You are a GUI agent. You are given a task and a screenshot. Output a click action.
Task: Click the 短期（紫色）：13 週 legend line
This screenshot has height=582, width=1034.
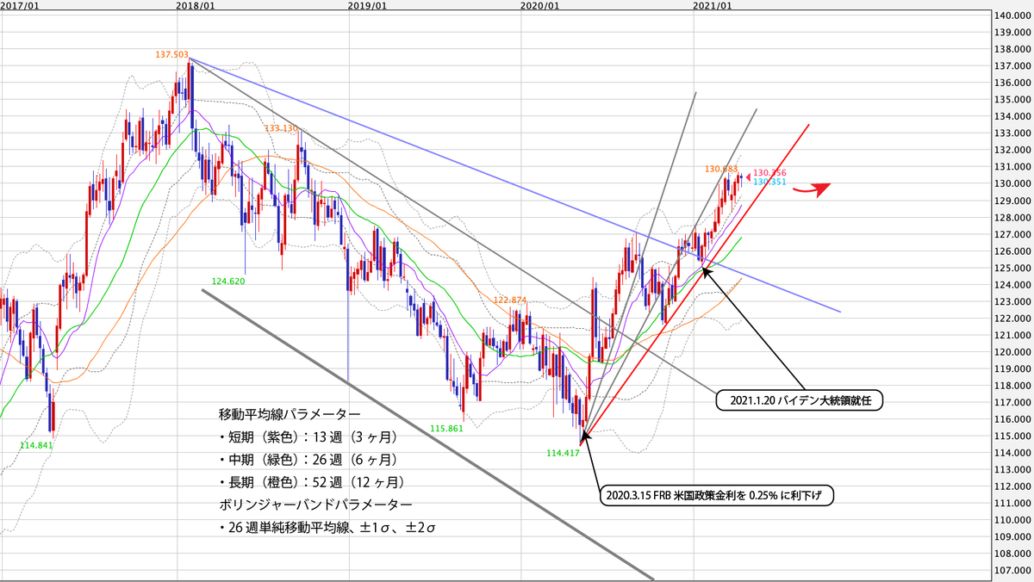pyautogui.click(x=310, y=436)
